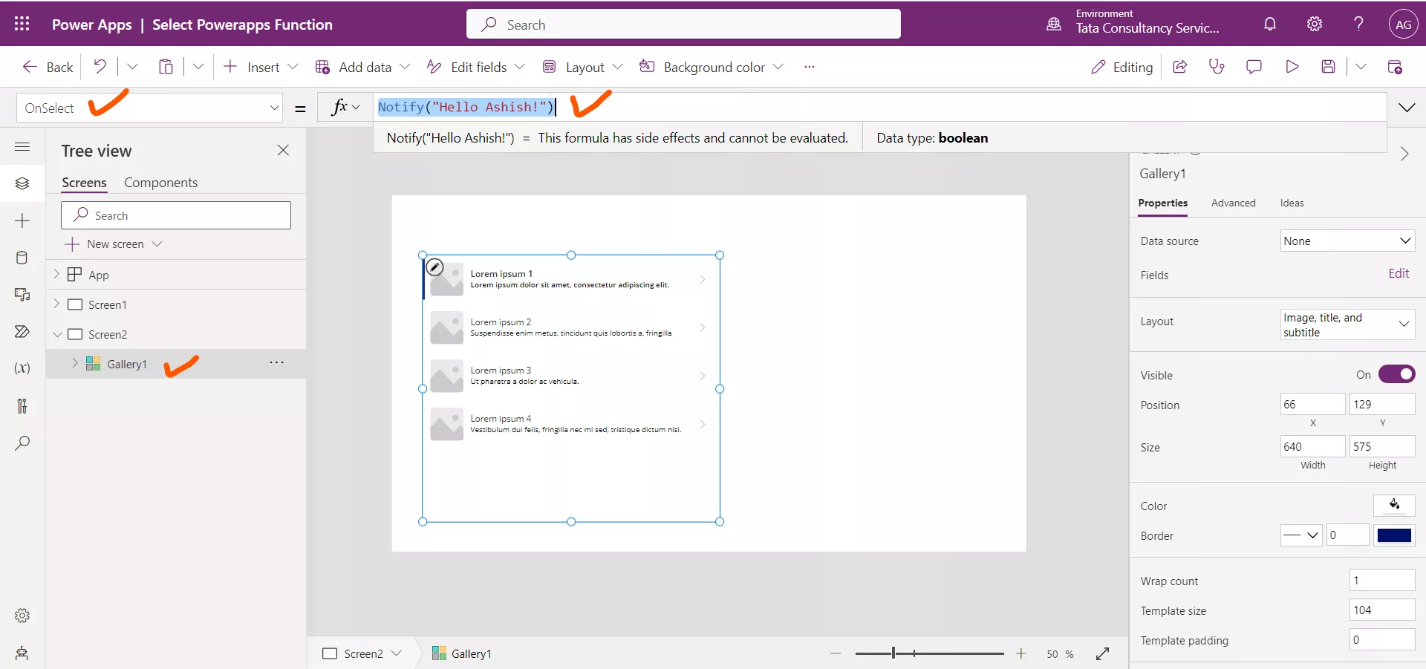
Task: Open the Power Automate pane icon
Action: (22, 332)
